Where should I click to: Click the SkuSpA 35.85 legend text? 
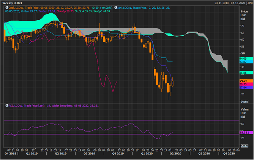(x=84, y=11)
